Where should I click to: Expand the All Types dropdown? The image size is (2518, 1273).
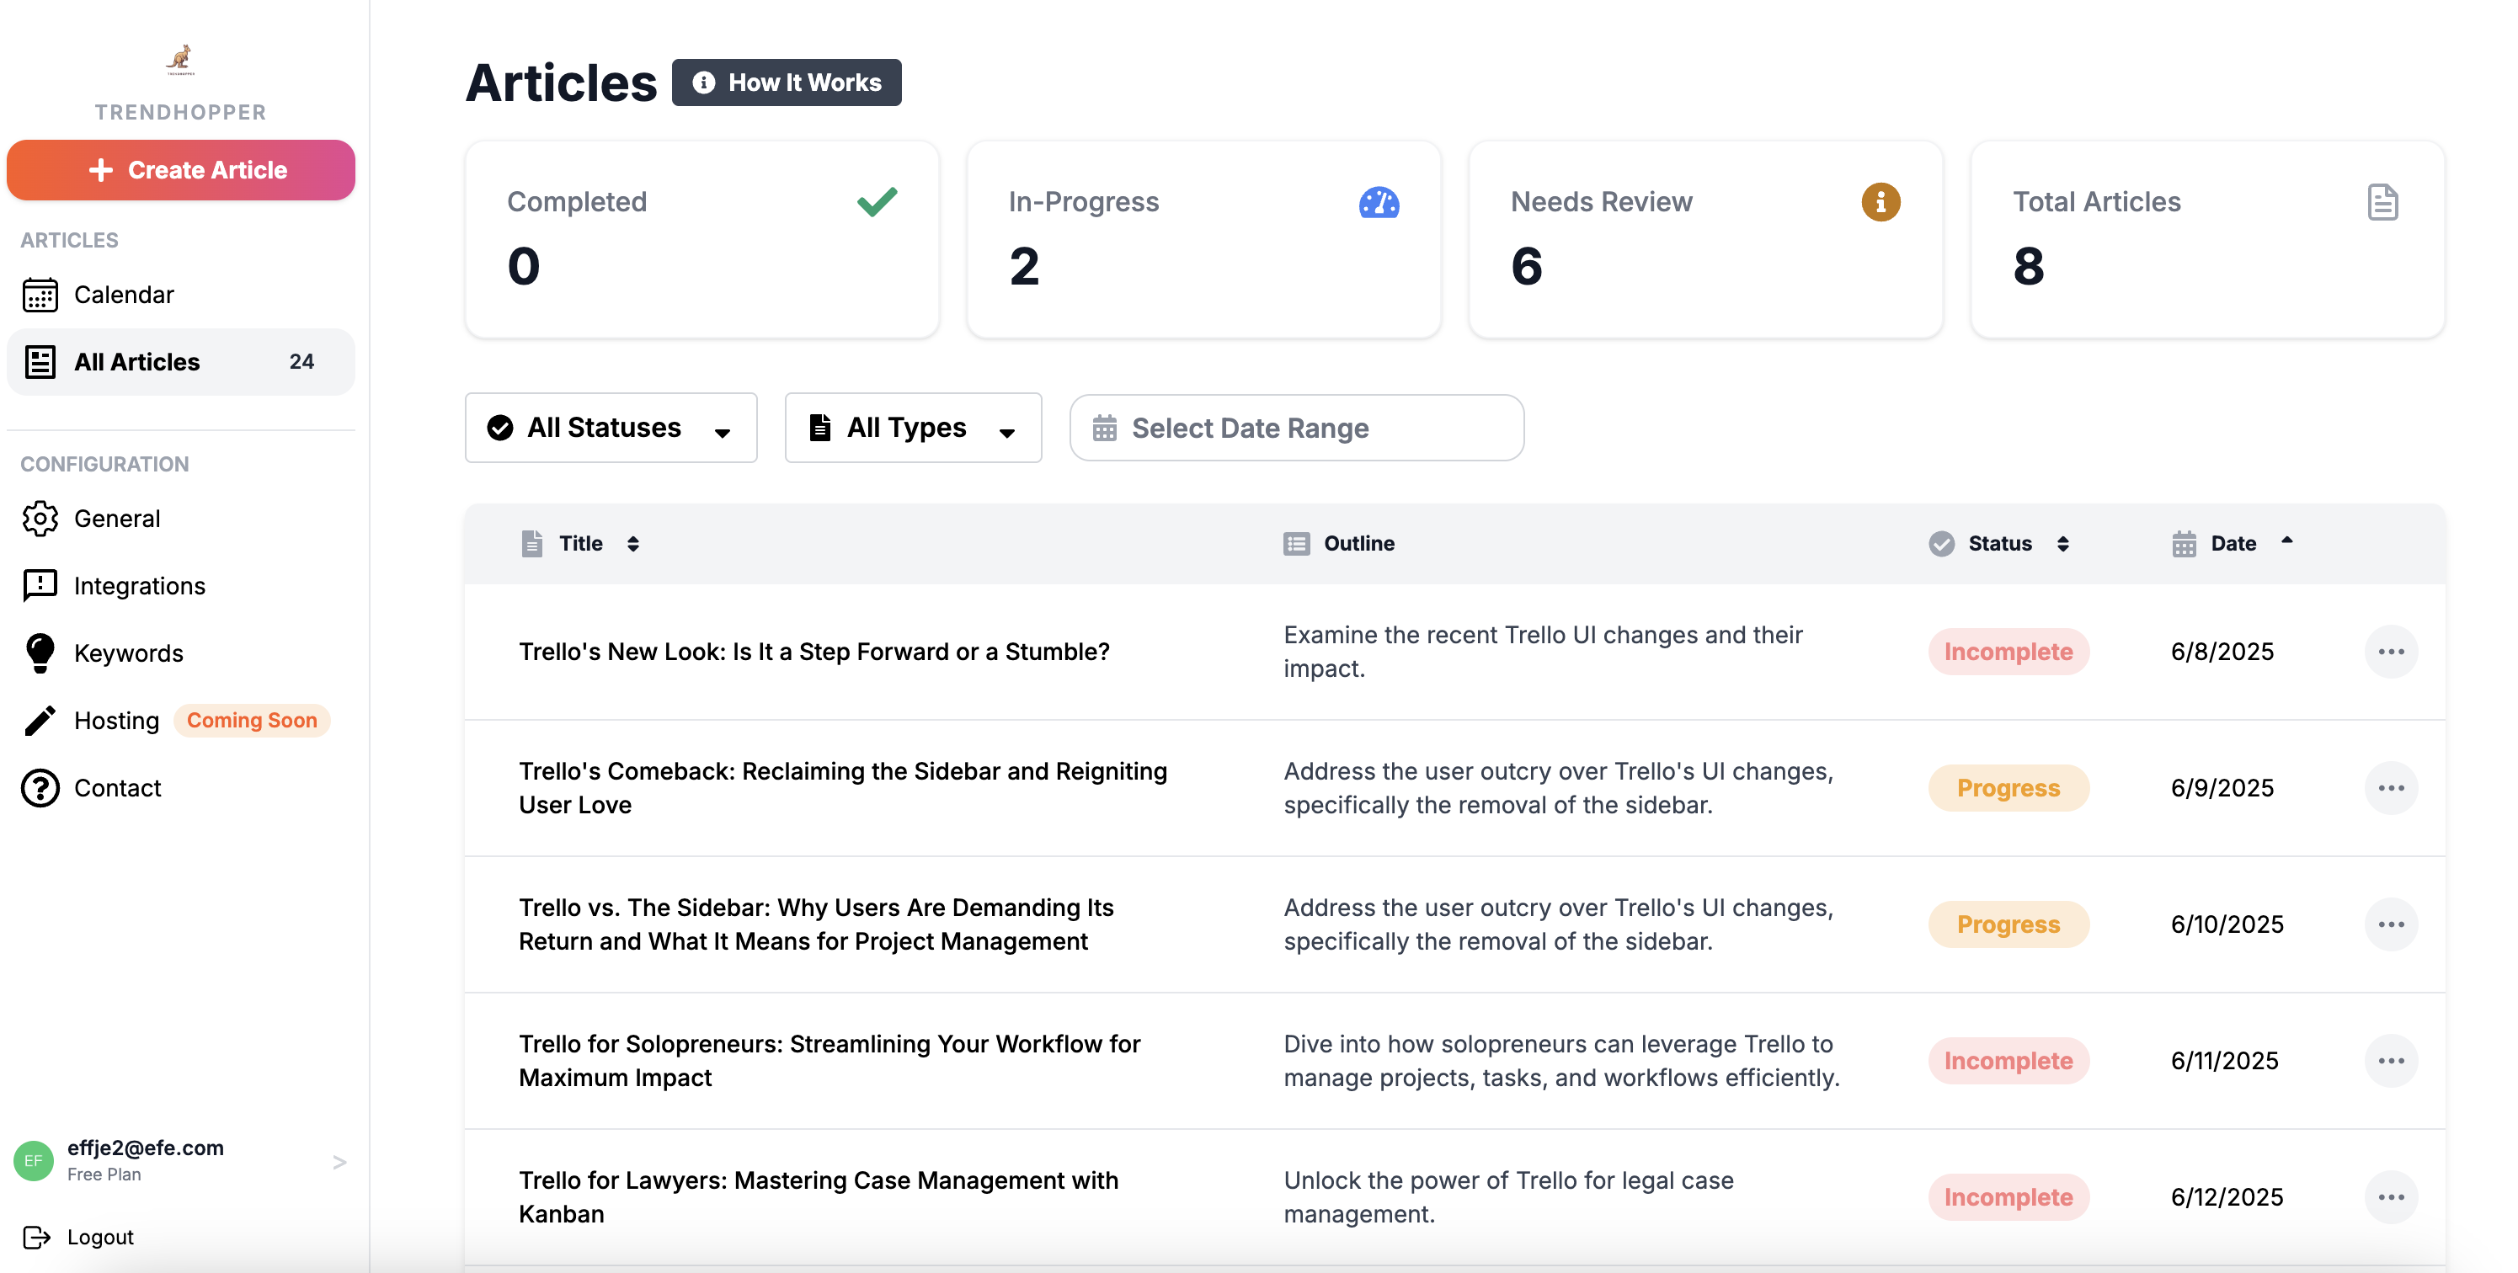pos(913,428)
